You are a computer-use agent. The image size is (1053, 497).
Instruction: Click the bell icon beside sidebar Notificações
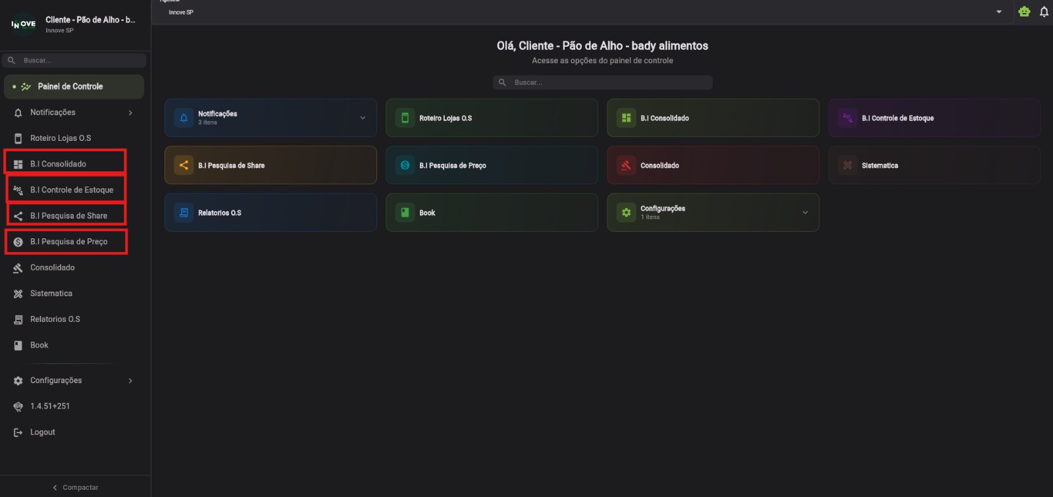[x=18, y=113]
